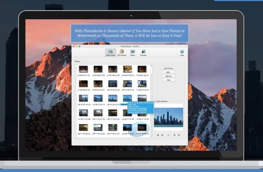
Task: Click the Remove button
Action: 169,76
